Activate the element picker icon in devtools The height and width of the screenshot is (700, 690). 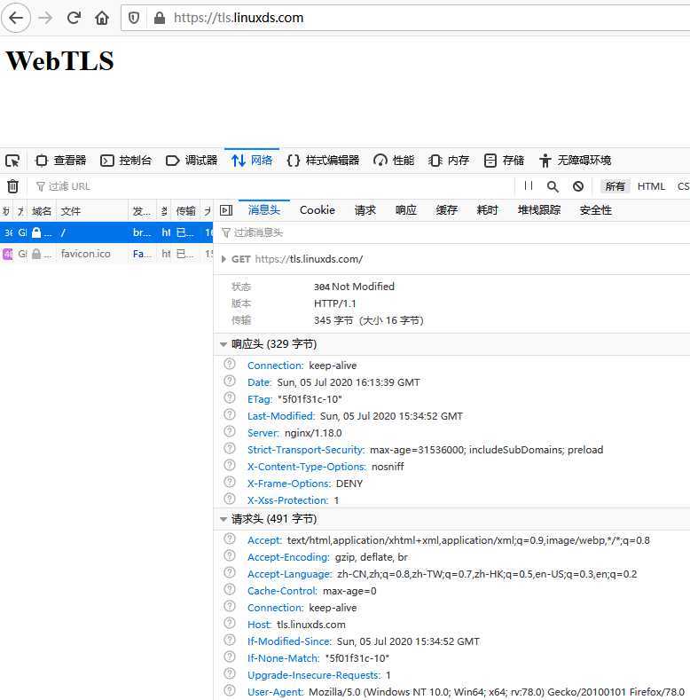coord(12,161)
